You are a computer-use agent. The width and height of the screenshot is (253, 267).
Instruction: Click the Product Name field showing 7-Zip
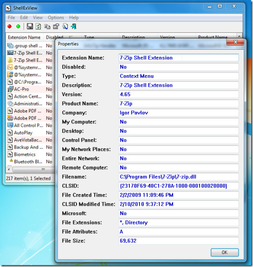coord(179,104)
